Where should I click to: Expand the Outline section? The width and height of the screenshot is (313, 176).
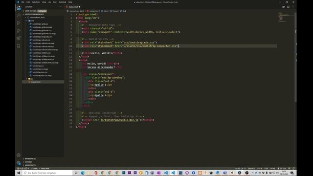click(x=28, y=162)
